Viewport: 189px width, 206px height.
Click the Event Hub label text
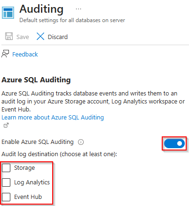pyautogui.click(x=28, y=197)
